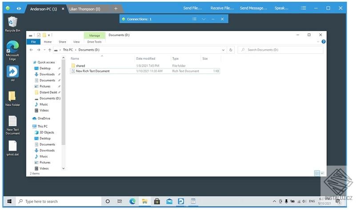Open File Explorer from the taskbar
361x210 pixels.
pos(144,202)
